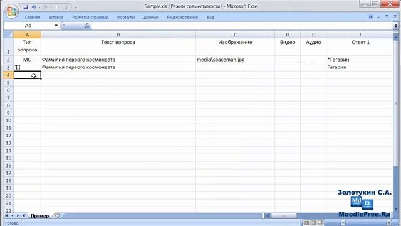401x226 pixels.
Task: Select the cell containing MC
Action: click(x=27, y=60)
